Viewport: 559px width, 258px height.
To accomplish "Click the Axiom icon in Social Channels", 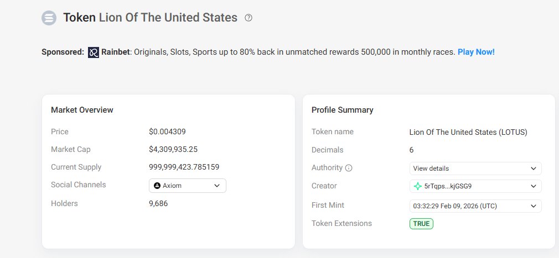I will coord(157,186).
